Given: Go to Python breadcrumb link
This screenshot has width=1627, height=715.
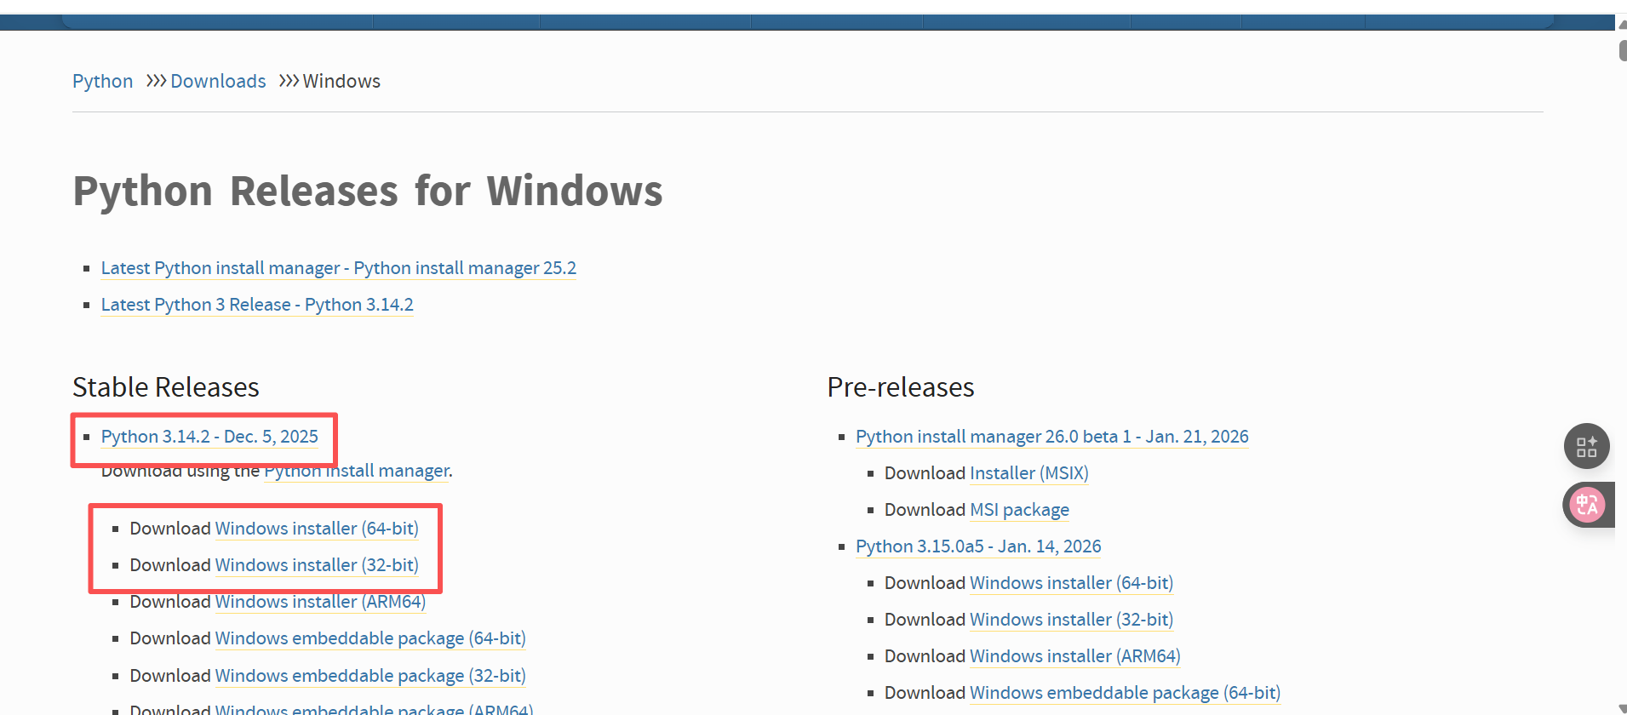Looking at the screenshot, I should [x=102, y=81].
